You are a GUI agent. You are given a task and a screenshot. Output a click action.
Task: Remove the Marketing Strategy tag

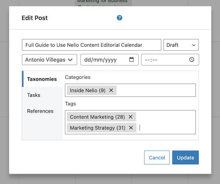pos(131,128)
